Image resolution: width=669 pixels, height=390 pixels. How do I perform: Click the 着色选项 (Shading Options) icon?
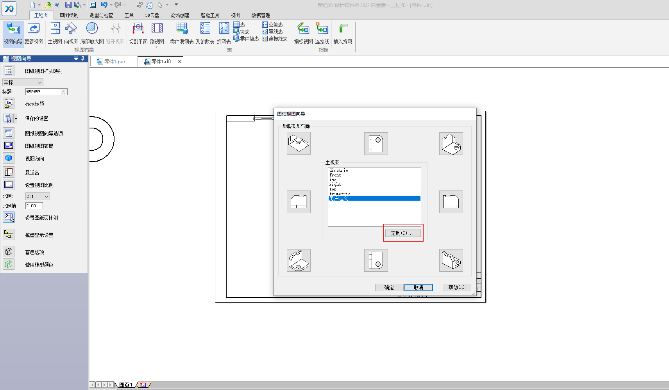(9, 252)
